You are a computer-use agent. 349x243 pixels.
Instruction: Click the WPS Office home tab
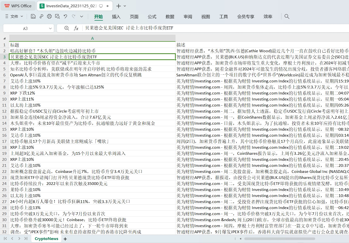(18, 6)
